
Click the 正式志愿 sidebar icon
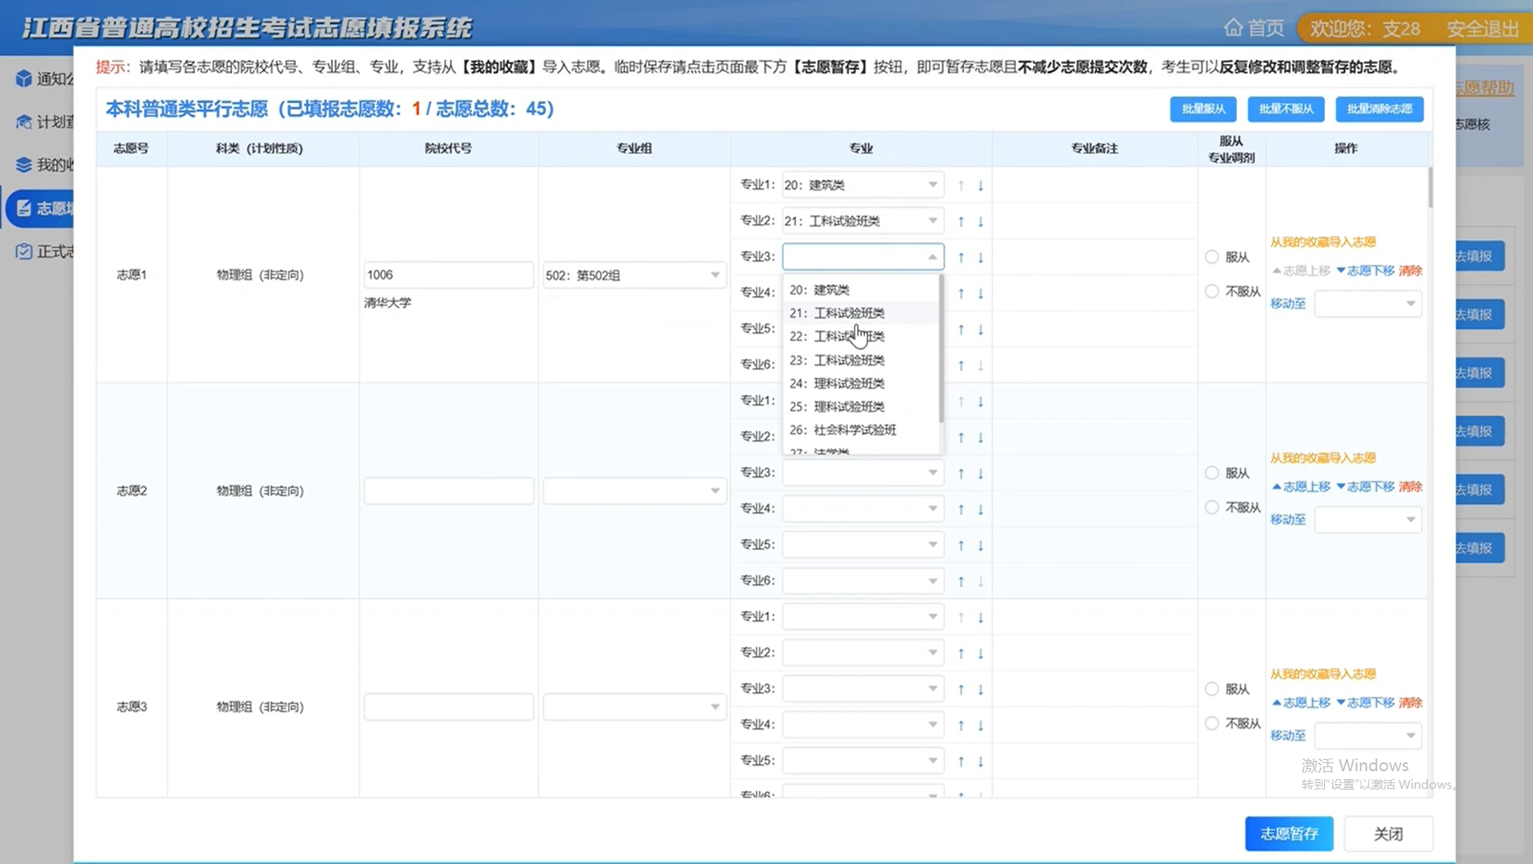pos(24,251)
